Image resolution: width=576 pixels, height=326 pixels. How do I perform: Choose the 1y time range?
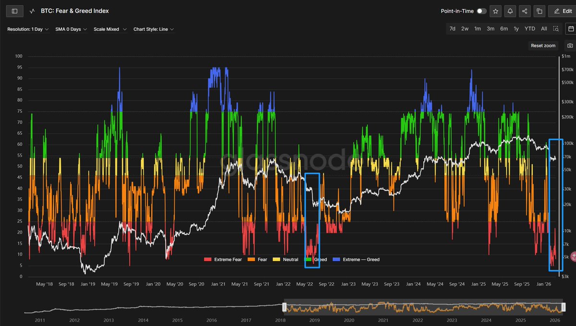[516, 29]
